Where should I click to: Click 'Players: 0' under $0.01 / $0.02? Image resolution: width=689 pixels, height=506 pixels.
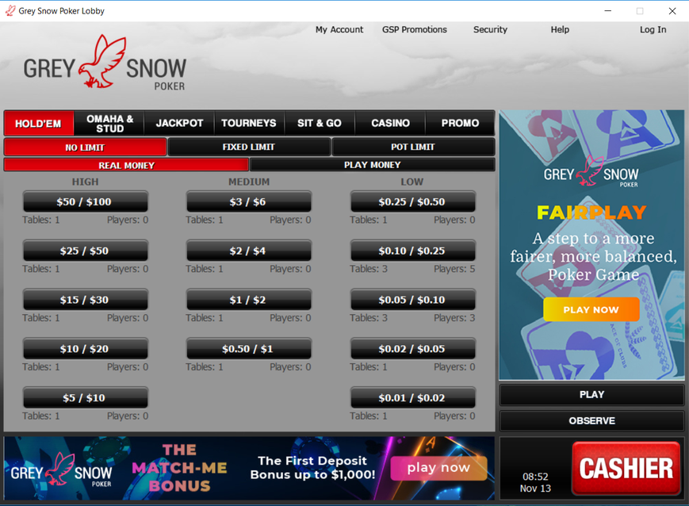(454, 416)
